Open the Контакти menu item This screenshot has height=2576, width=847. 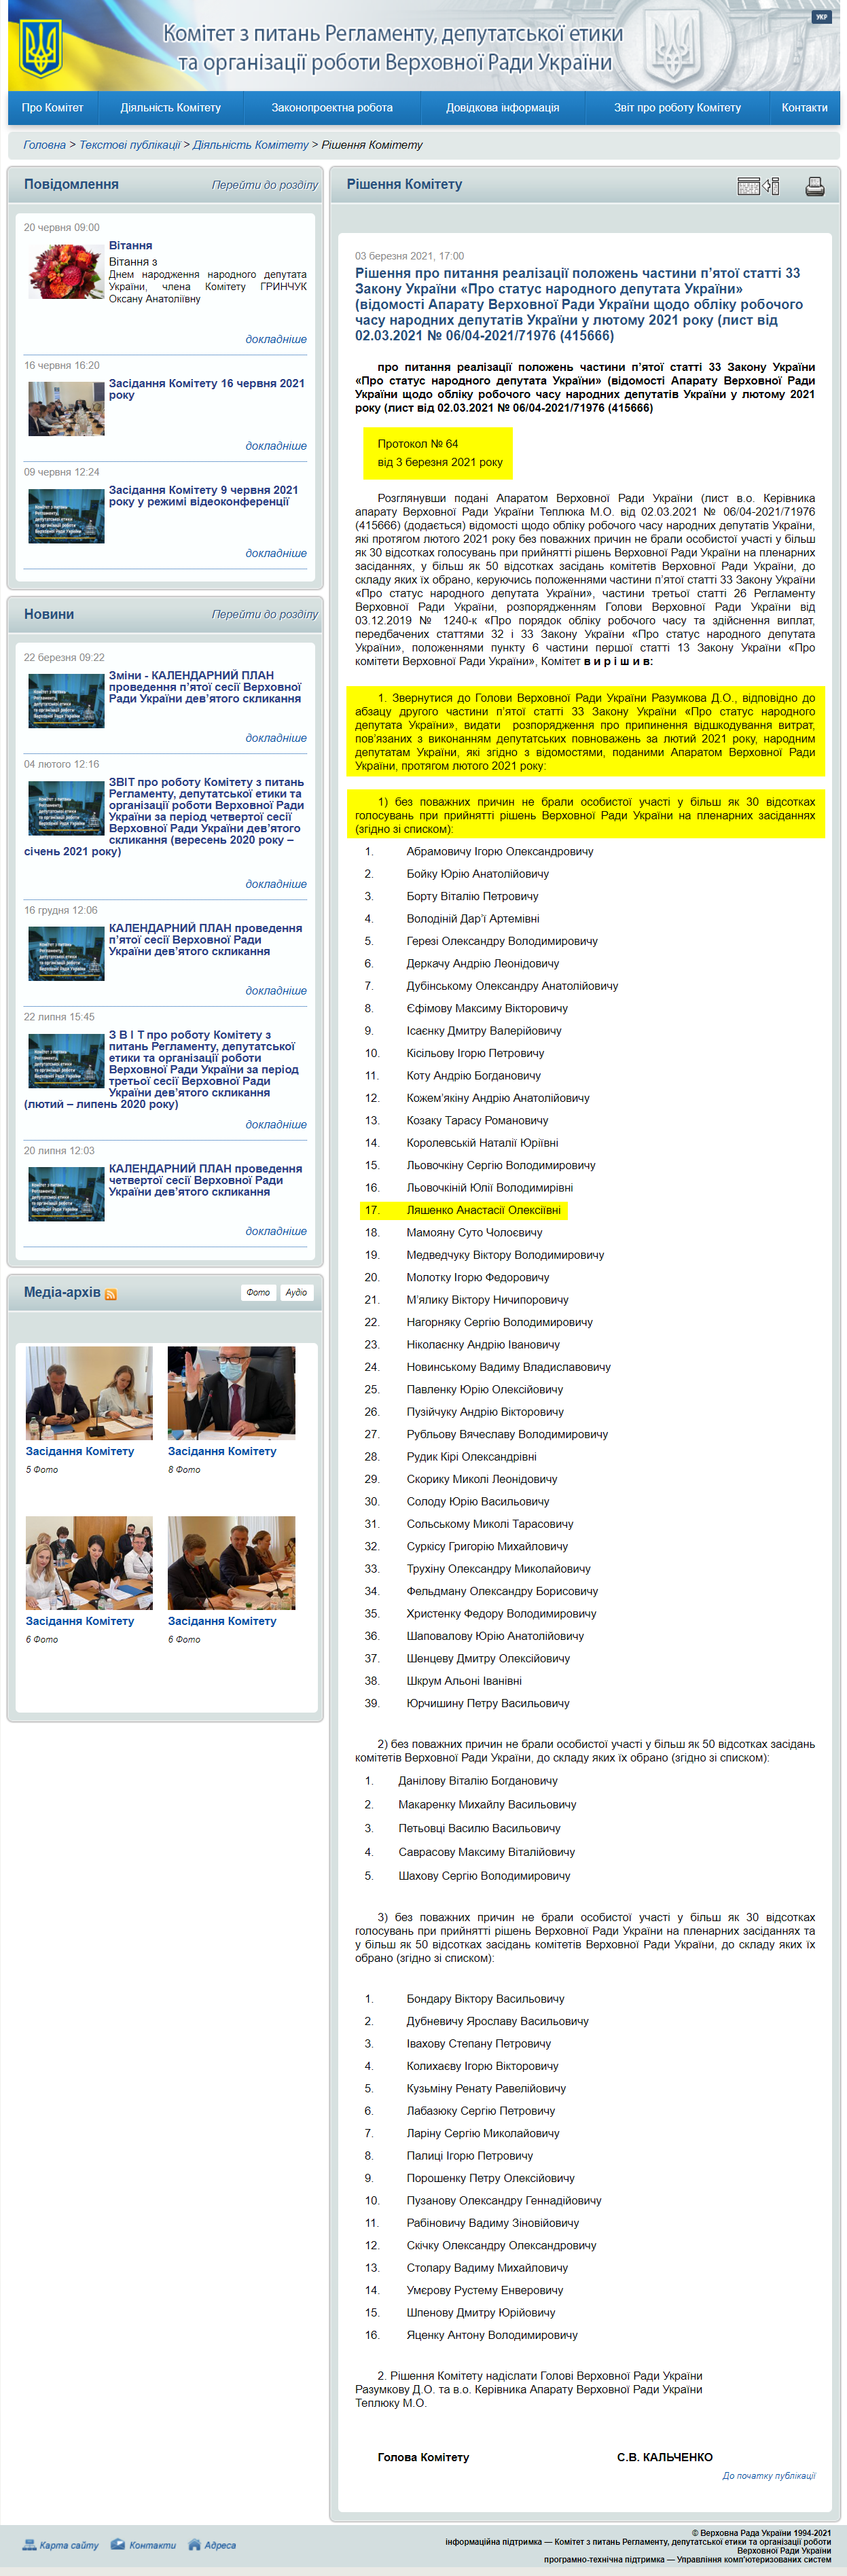[804, 108]
